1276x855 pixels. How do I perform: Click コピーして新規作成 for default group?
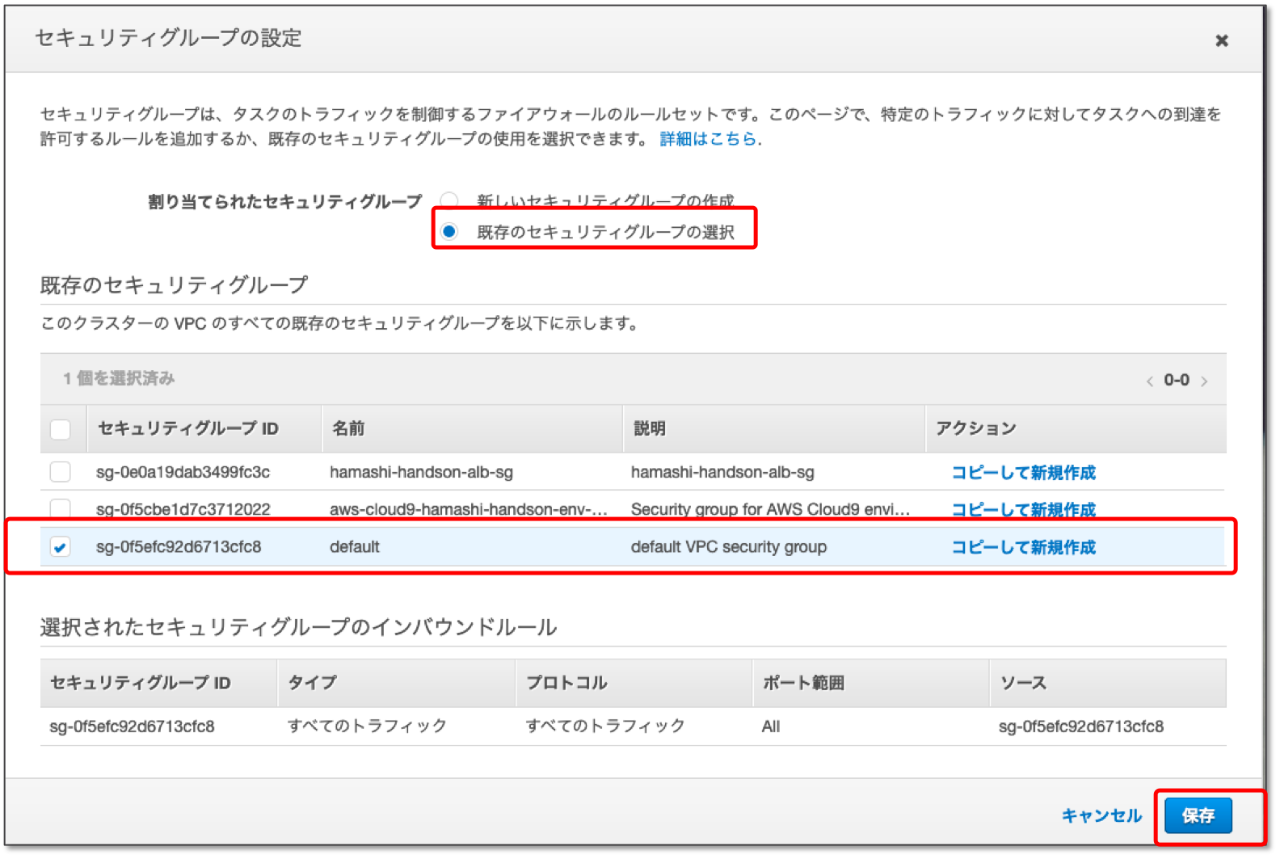1023,547
